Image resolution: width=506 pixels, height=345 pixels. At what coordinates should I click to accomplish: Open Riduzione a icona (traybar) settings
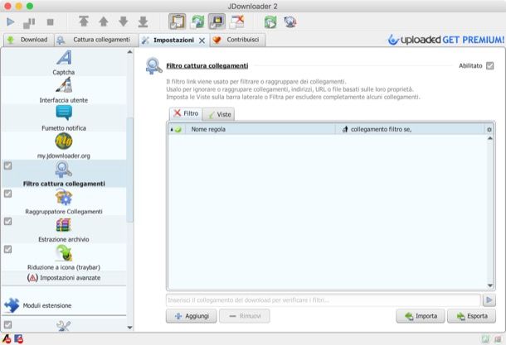pyautogui.click(x=64, y=257)
